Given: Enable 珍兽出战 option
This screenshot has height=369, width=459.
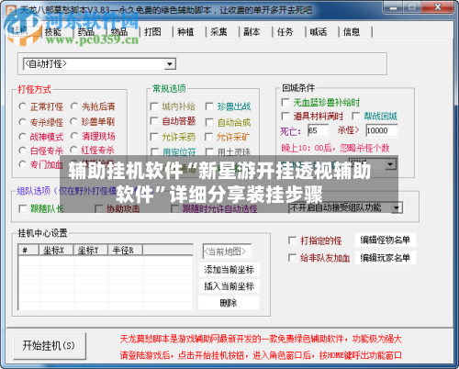Looking at the screenshot, I should 209,106.
